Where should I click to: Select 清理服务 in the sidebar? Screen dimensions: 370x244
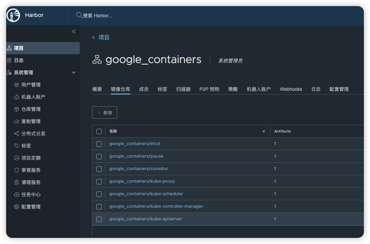tap(31, 182)
